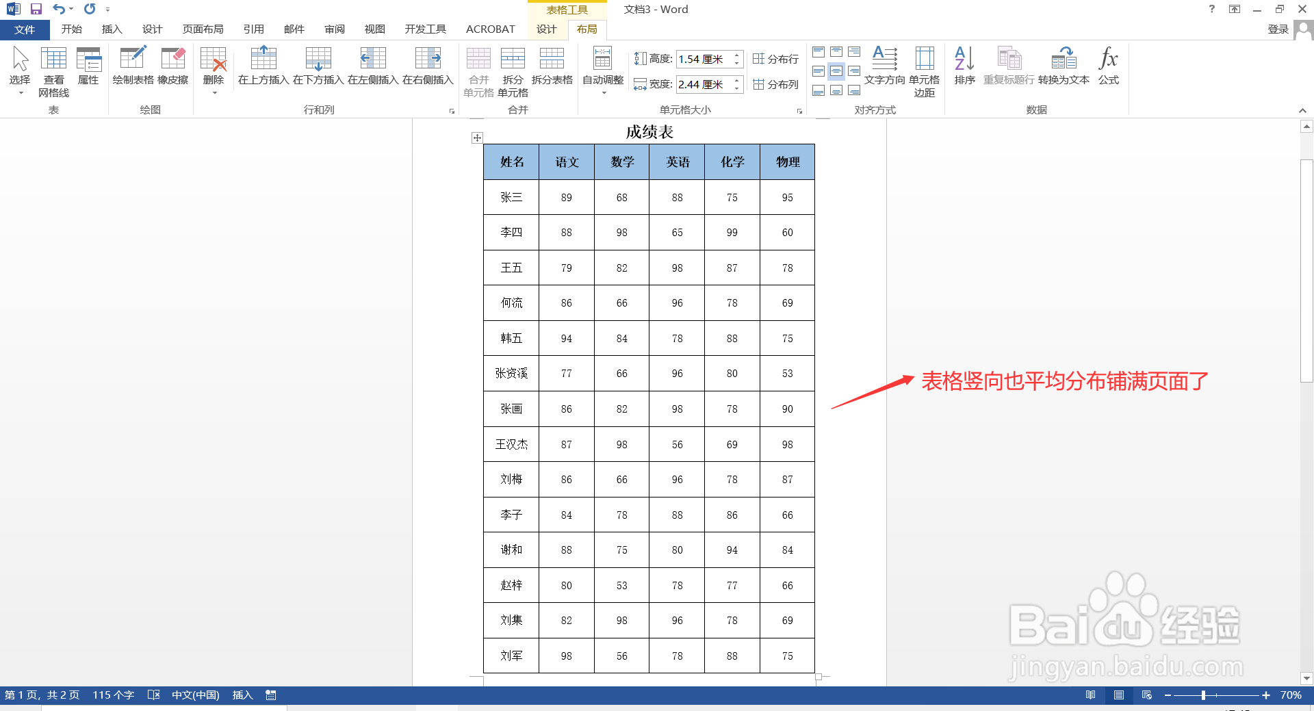1314x711 pixels.
Task: Align cell text center
Action: click(836, 71)
